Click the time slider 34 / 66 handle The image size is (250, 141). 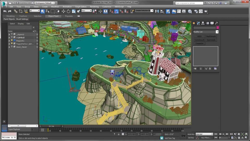coord(51,126)
